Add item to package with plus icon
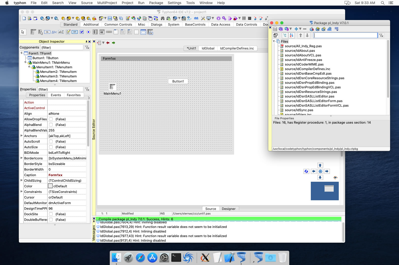399x265 pixels. 296,29
